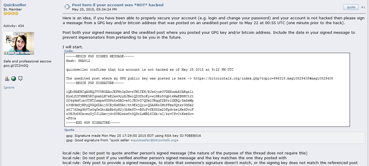Click the END PGP SIGNATURE line
Viewport: 369px width, 166px height.
pyautogui.click(x=93, y=123)
